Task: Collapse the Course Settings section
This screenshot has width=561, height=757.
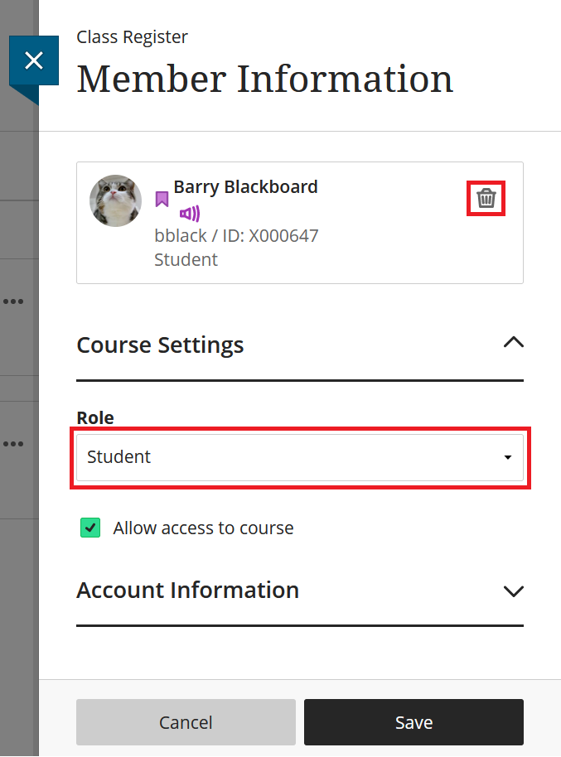Action: (513, 342)
